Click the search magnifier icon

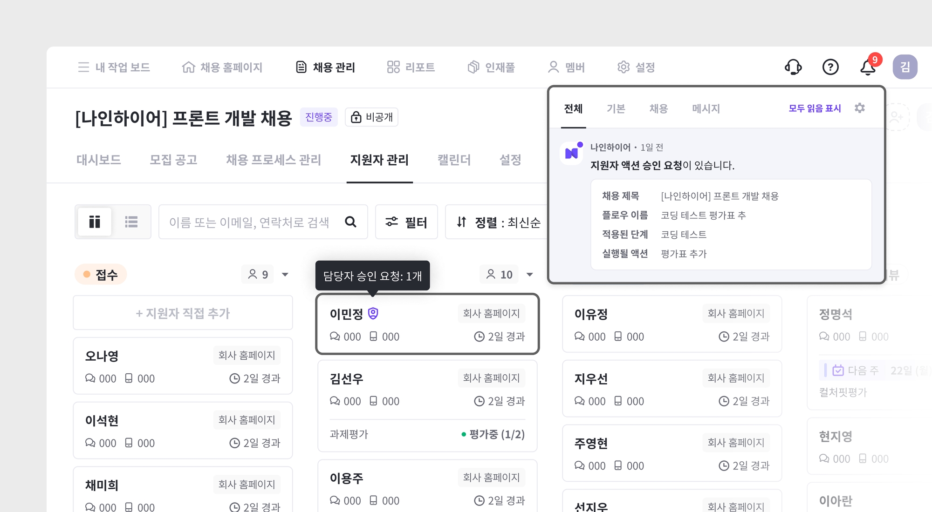[350, 222]
